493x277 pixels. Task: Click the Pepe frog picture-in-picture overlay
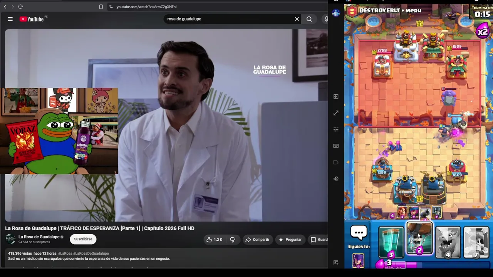[59, 131]
